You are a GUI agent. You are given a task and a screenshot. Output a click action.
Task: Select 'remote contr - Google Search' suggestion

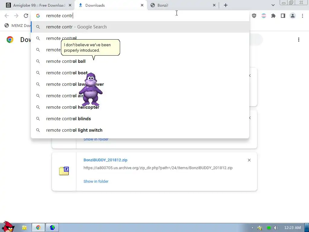coord(140,27)
